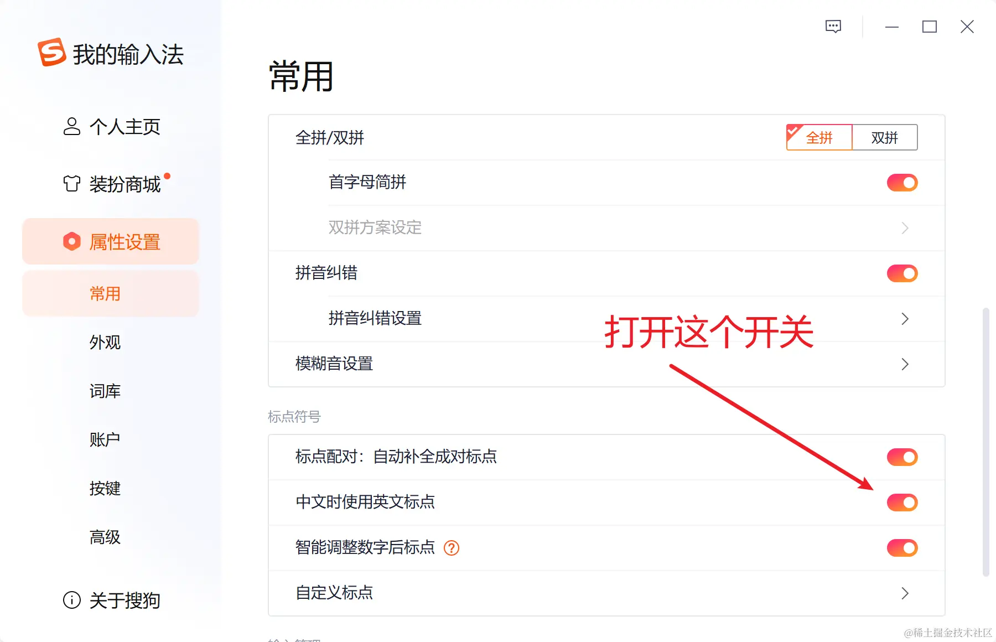Click the 属性设置 hexagon icon
996x642 pixels.
72,241
